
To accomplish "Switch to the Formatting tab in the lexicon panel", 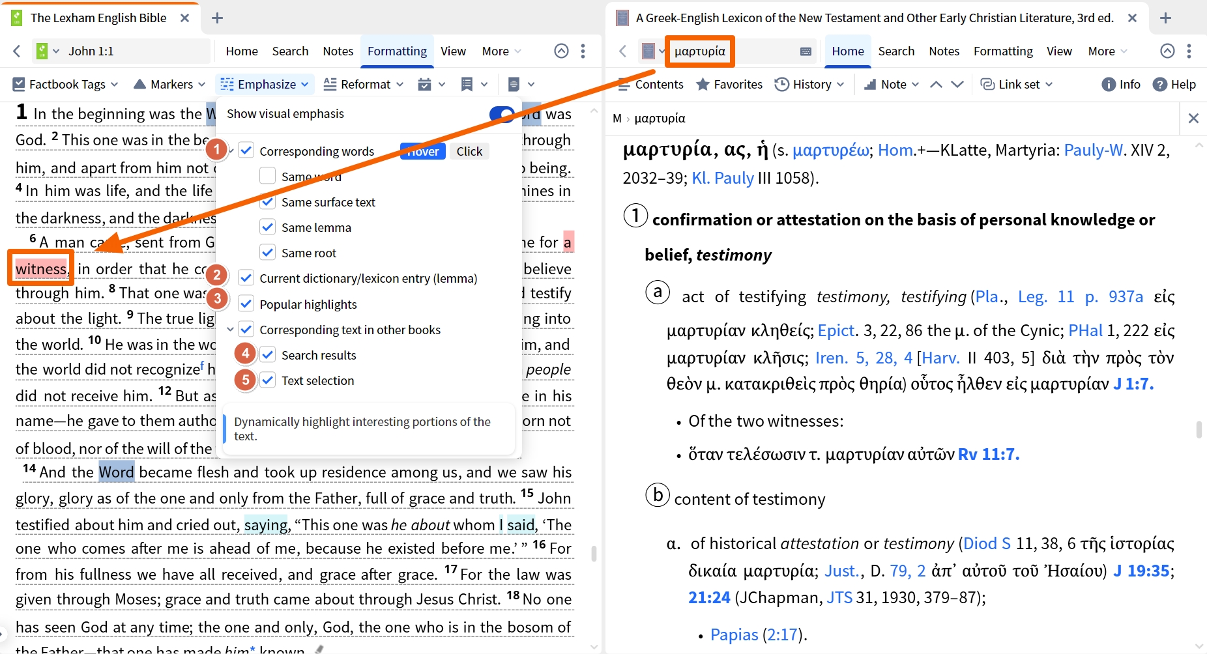I will pyautogui.click(x=1003, y=51).
